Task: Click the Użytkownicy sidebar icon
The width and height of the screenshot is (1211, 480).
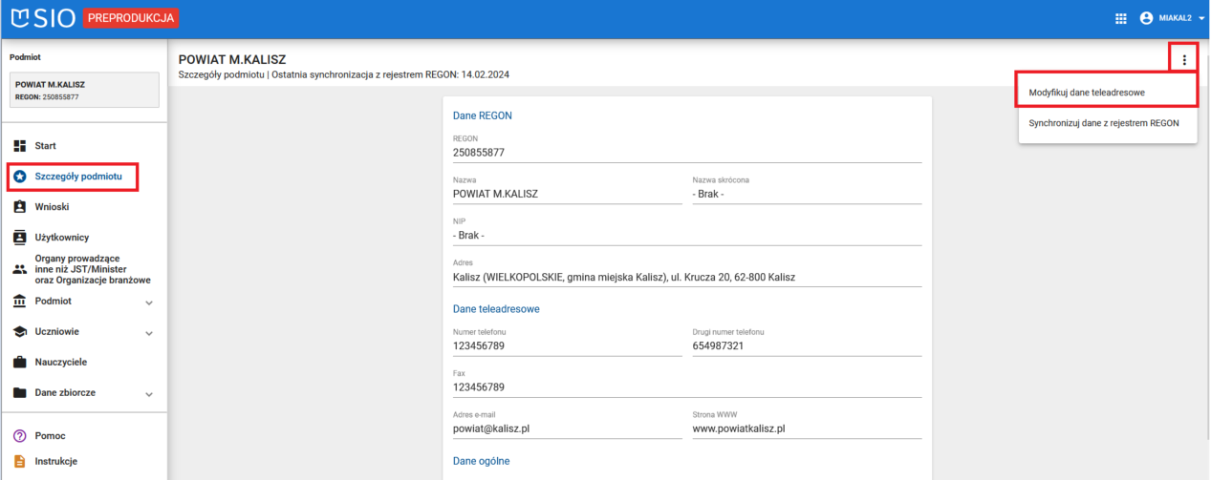Action: (x=20, y=237)
